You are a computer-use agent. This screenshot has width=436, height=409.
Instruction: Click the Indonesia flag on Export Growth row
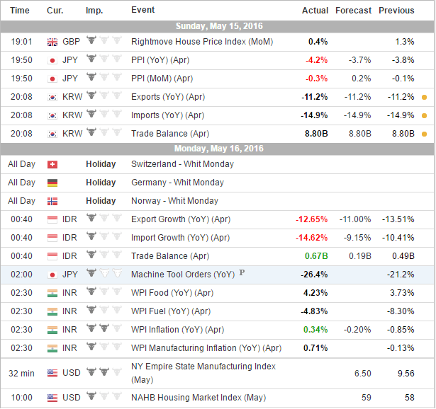(x=52, y=219)
